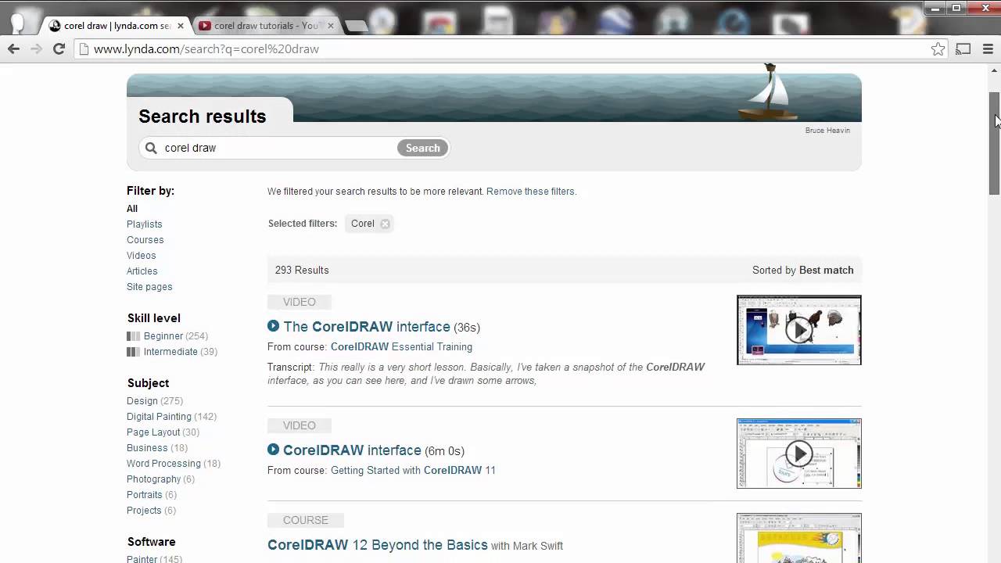Viewport: 1001px width, 563px height.
Task: Click the page icon in address bar
Action: pos(84,48)
